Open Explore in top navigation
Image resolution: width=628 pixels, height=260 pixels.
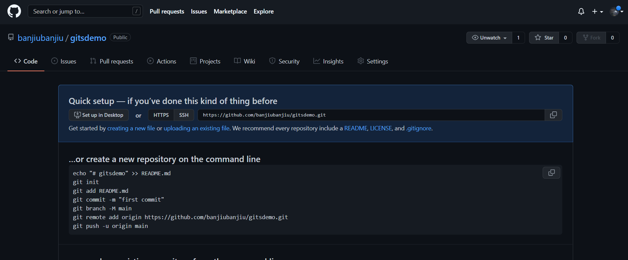click(264, 11)
